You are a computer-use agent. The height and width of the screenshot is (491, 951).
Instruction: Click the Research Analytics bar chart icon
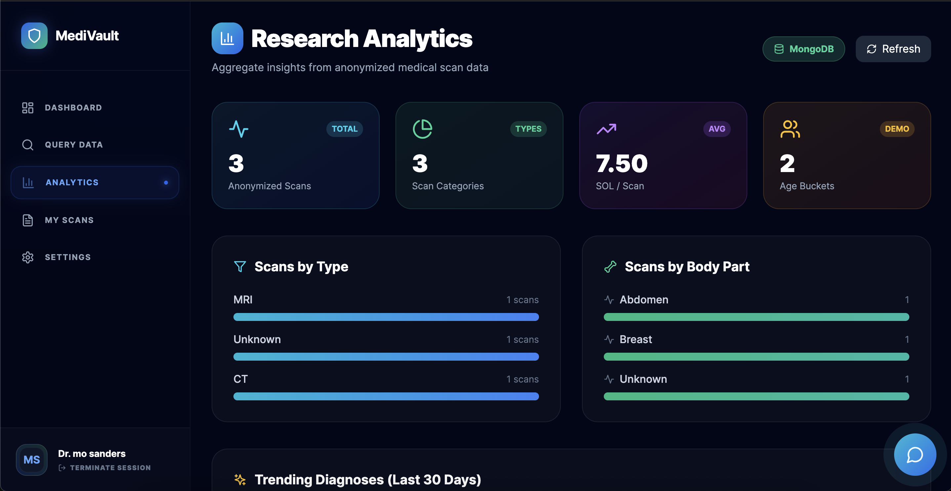(x=227, y=38)
